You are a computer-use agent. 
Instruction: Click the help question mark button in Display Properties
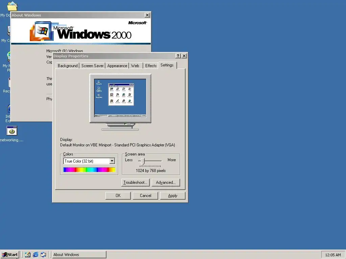[x=178, y=56]
